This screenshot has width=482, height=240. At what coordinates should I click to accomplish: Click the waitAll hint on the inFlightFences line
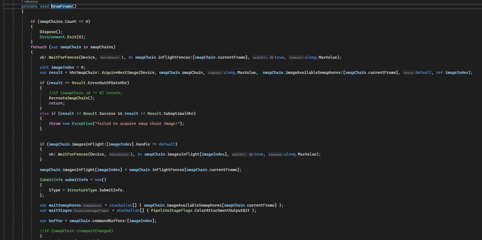260,57
